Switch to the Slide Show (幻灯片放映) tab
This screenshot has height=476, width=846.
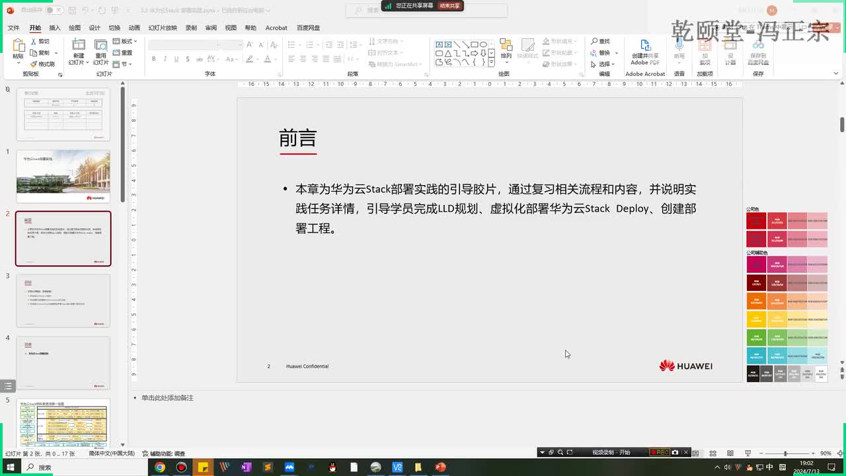[163, 28]
